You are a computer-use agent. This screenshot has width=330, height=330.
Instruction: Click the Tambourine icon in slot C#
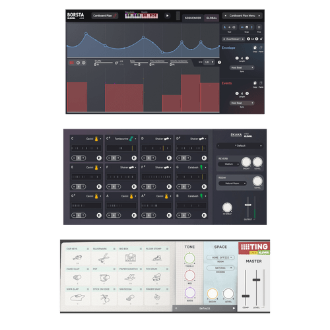tap(131, 139)
